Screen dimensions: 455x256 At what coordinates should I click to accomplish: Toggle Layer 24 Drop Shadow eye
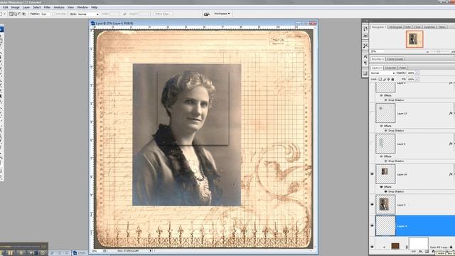point(386,191)
